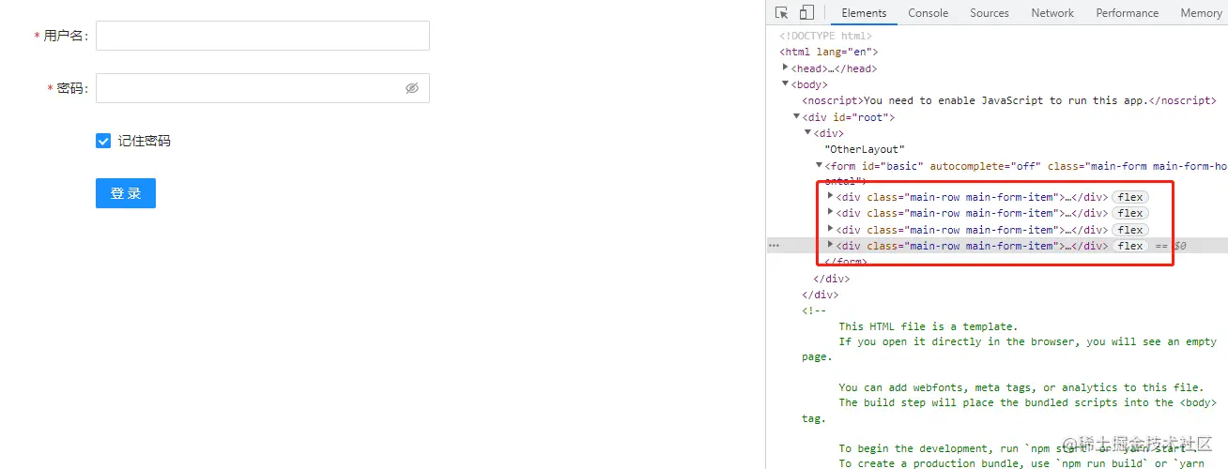Click the 密码 field label
The image size is (1228, 469).
[x=72, y=88]
